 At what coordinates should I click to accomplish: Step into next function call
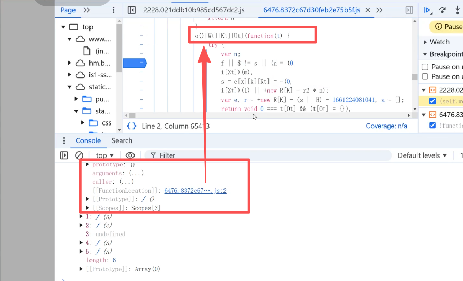[457, 10]
